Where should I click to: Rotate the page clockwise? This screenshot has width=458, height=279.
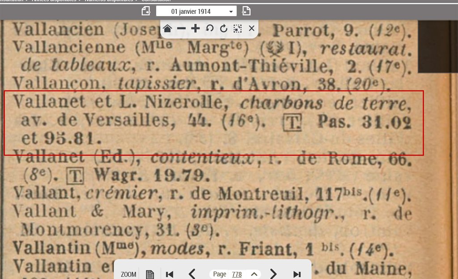[224, 29]
